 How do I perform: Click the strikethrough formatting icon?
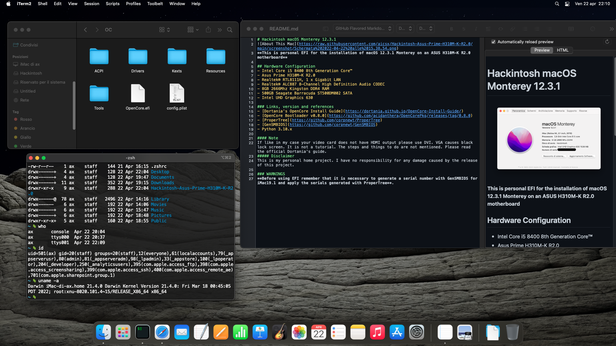464,29
